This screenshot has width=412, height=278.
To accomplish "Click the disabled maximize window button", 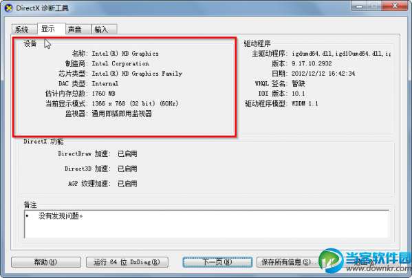I will 374,6.
